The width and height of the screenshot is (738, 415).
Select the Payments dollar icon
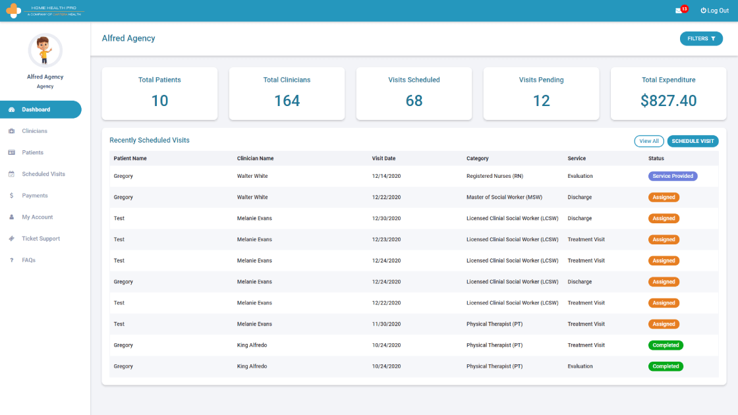click(x=12, y=195)
